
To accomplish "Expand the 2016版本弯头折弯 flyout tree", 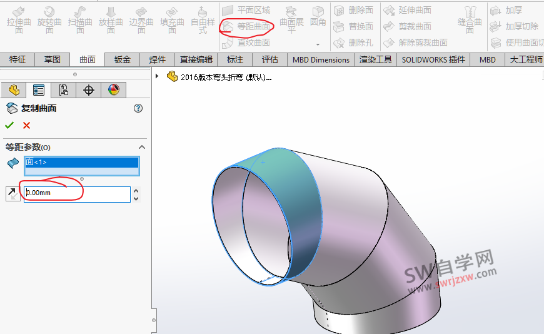I will [157, 76].
